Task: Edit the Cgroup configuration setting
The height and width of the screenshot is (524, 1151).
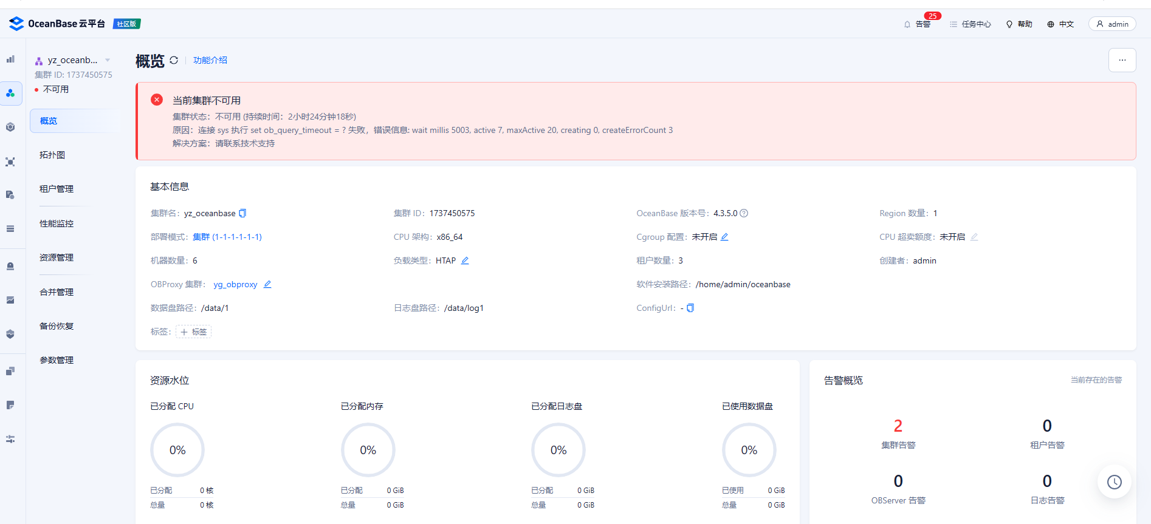Action: pyautogui.click(x=724, y=237)
